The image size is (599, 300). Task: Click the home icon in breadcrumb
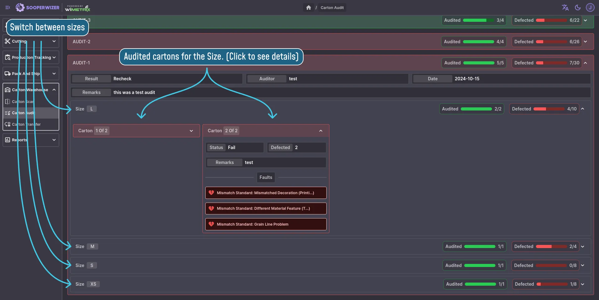tap(308, 7)
